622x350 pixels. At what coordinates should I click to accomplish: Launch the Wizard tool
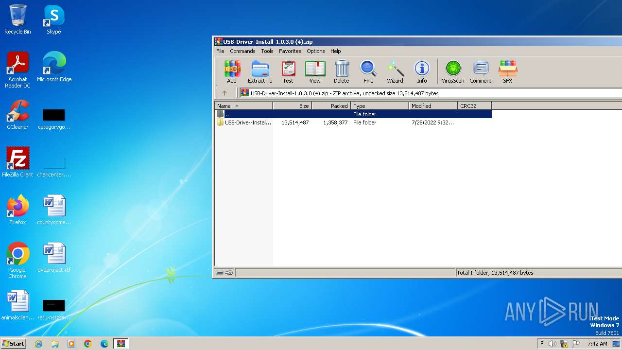click(395, 72)
